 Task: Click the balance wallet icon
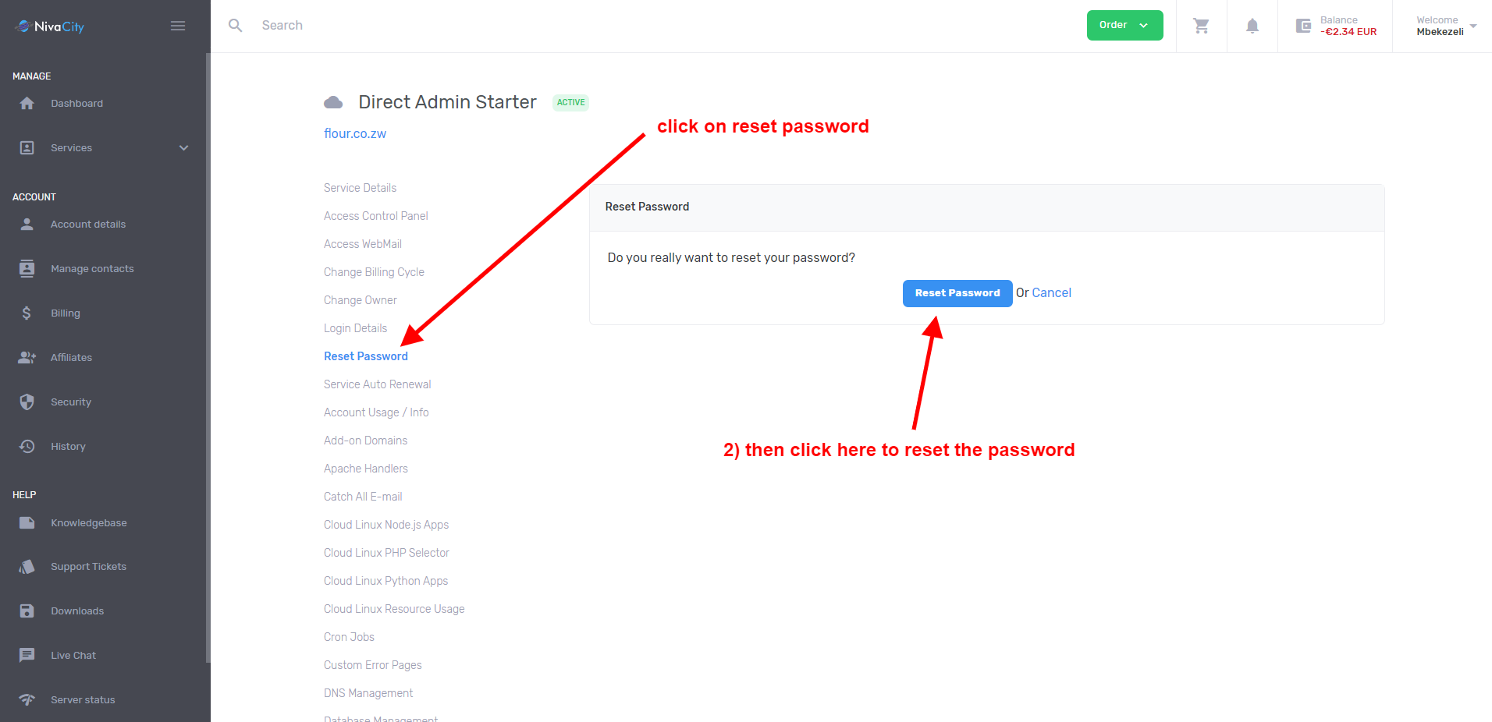(1303, 26)
